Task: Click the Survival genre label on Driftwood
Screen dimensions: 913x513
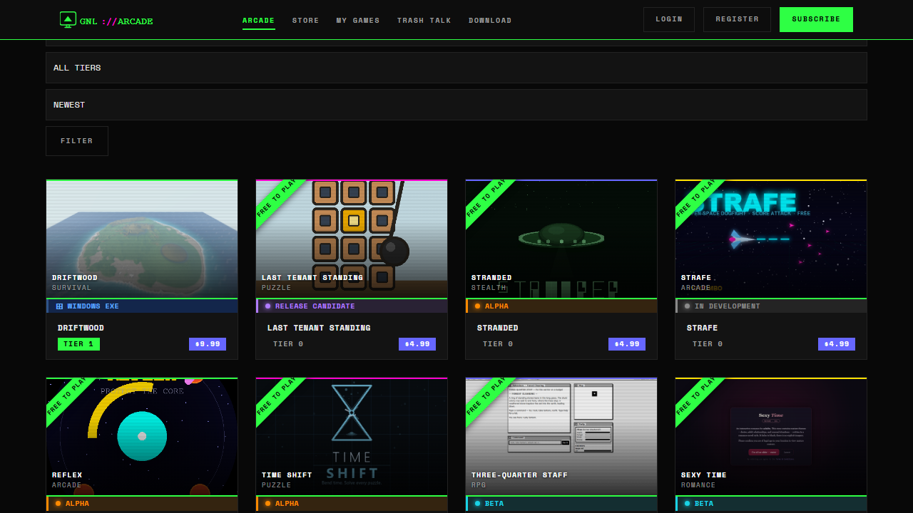Action: coord(72,288)
